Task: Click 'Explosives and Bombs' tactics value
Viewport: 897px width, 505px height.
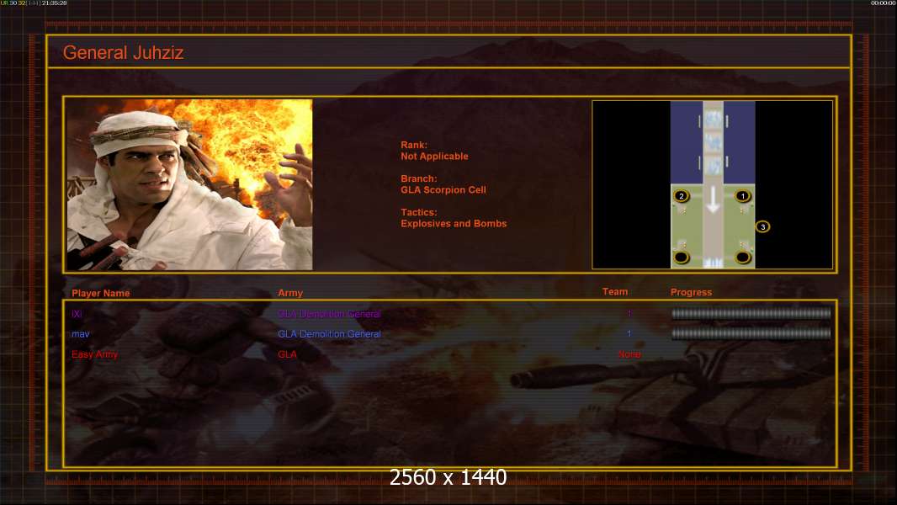Action: coord(454,224)
